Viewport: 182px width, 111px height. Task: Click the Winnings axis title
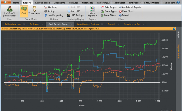tap(171, 66)
